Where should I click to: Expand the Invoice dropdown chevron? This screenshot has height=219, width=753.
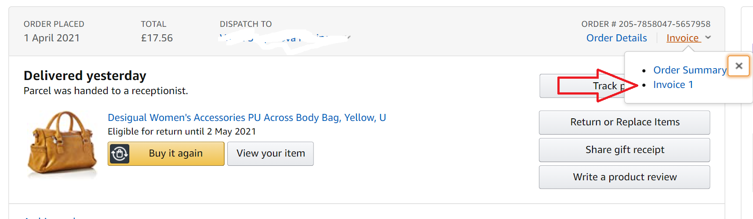click(x=708, y=38)
